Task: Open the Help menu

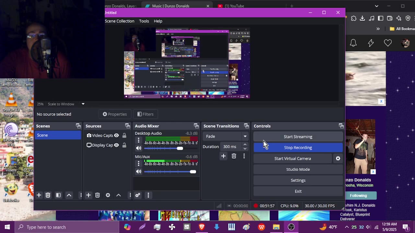Action: pos(158,21)
